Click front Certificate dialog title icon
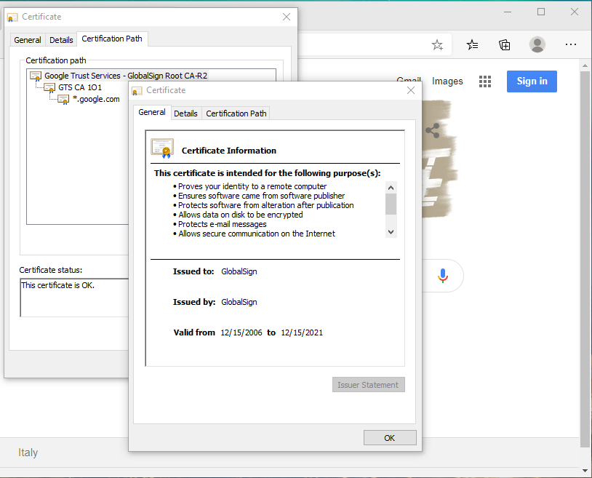 [137, 91]
